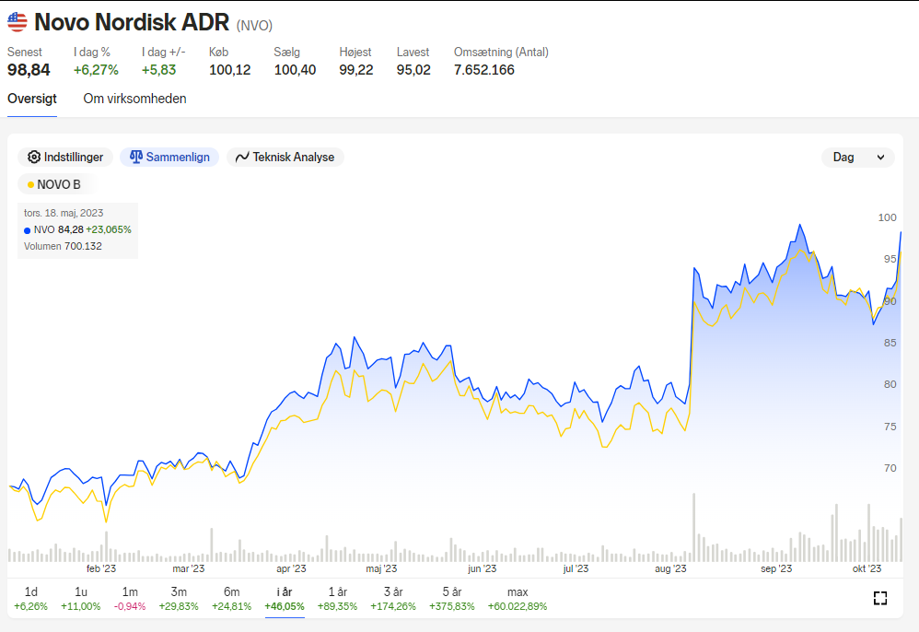Viewport: 919px width, 632px height.
Task: Select the 3 år time range
Action: click(x=392, y=599)
